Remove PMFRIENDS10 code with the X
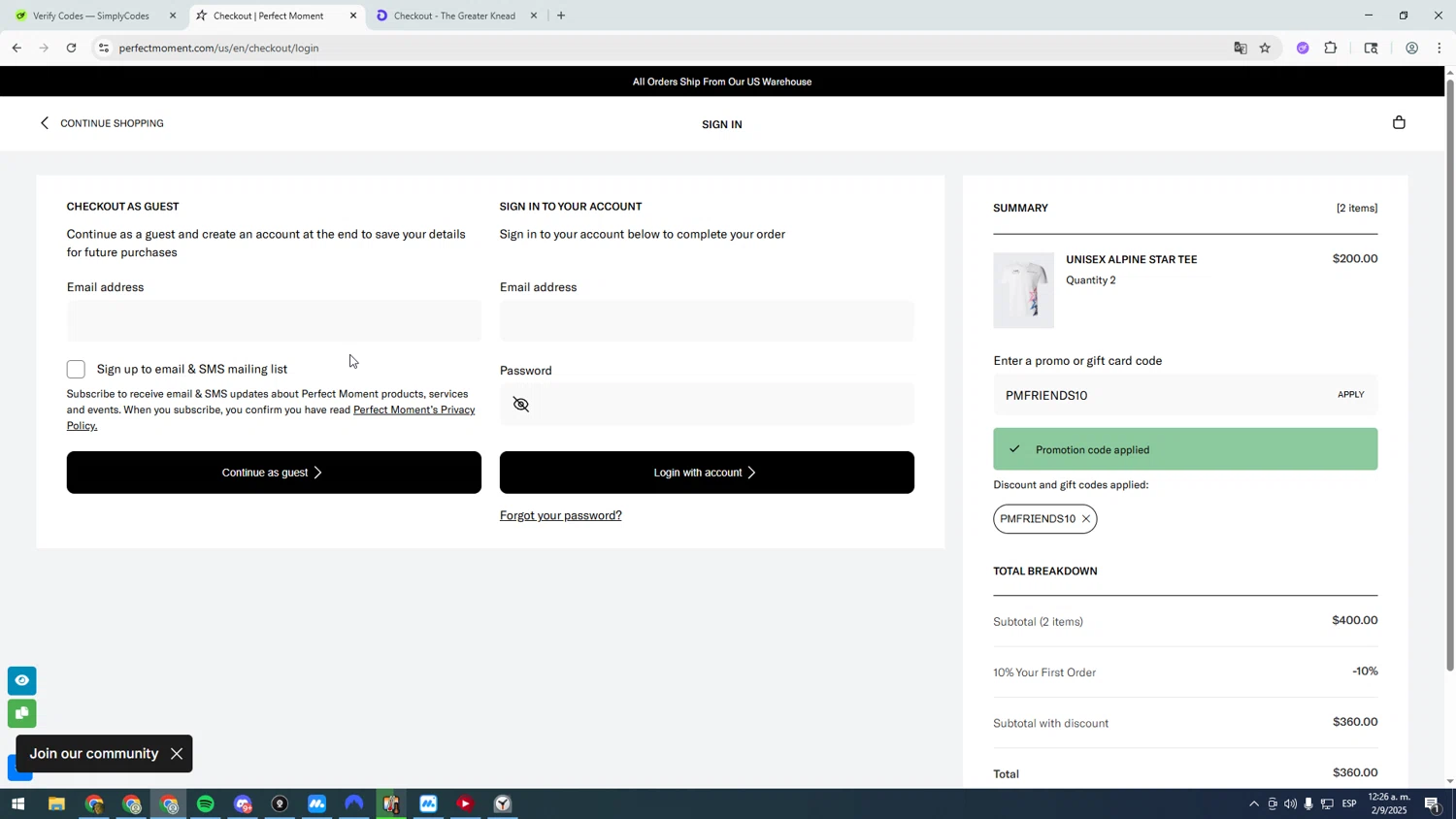Screen dimensions: 1456x819 coord(1086,519)
